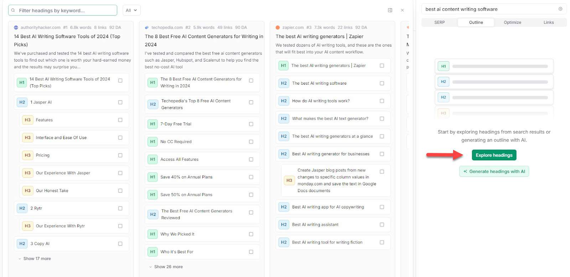
Task: Check Save 40% on Annual Plans box
Action: pyautogui.click(x=251, y=177)
